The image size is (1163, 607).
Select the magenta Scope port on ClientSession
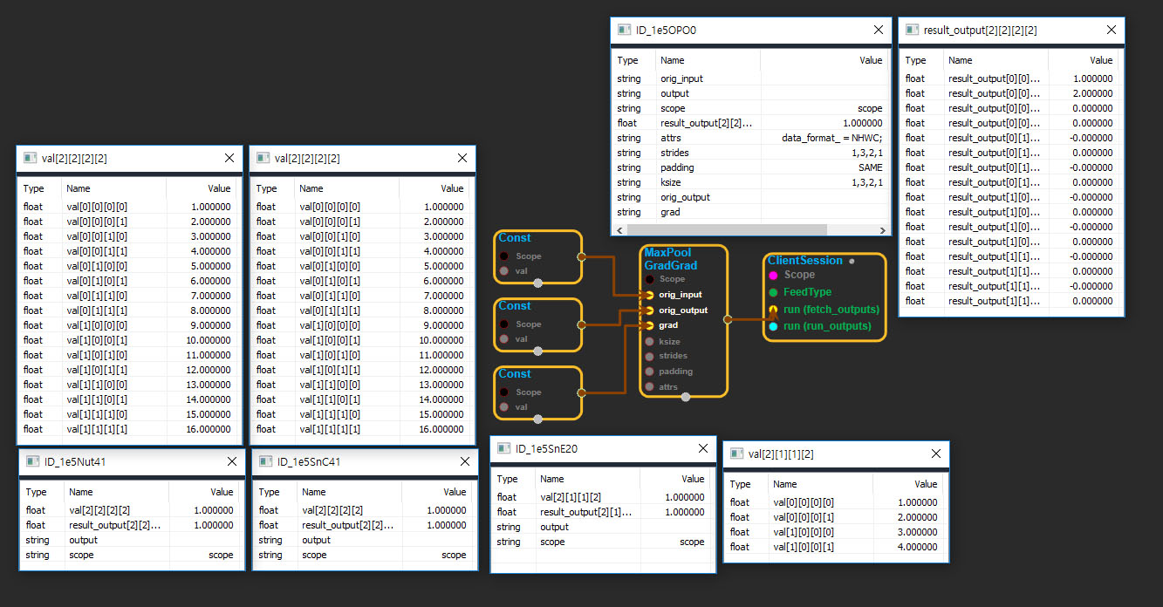pos(773,275)
